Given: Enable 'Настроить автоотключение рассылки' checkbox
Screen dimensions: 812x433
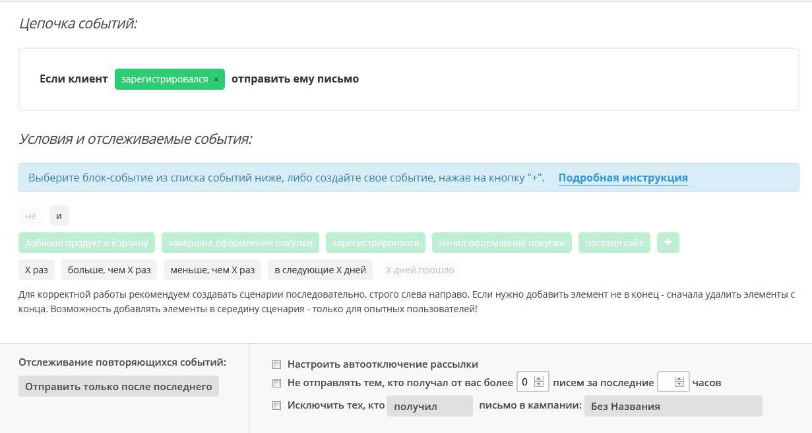Looking at the screenshot, I should click(x=277, y=364).
